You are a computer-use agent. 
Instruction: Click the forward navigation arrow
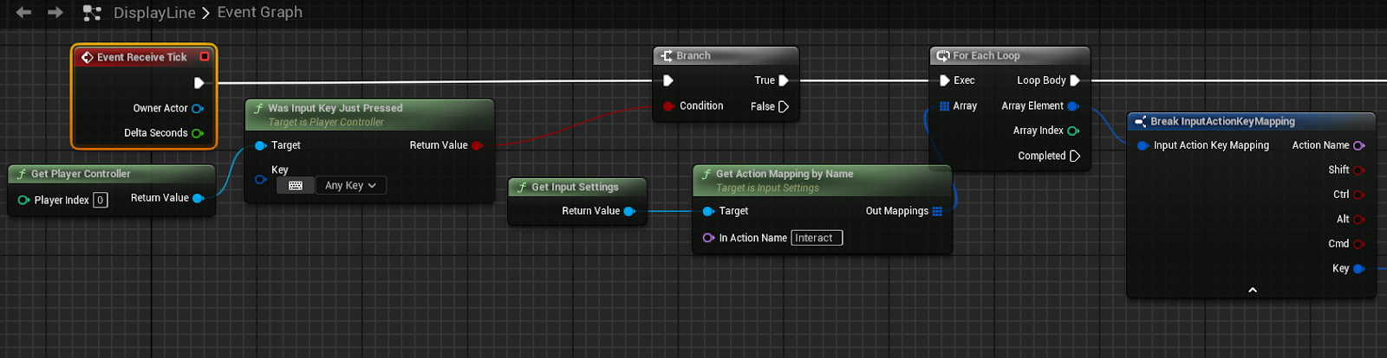(x=55, y=12)
